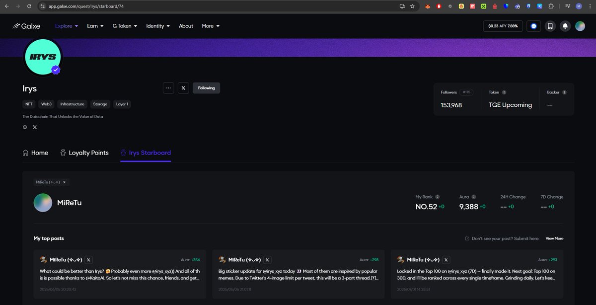Image resolution: width=596 pixels, height=305 pixels.
Task: Bookmark this page with the star
Action: (412, 6)
